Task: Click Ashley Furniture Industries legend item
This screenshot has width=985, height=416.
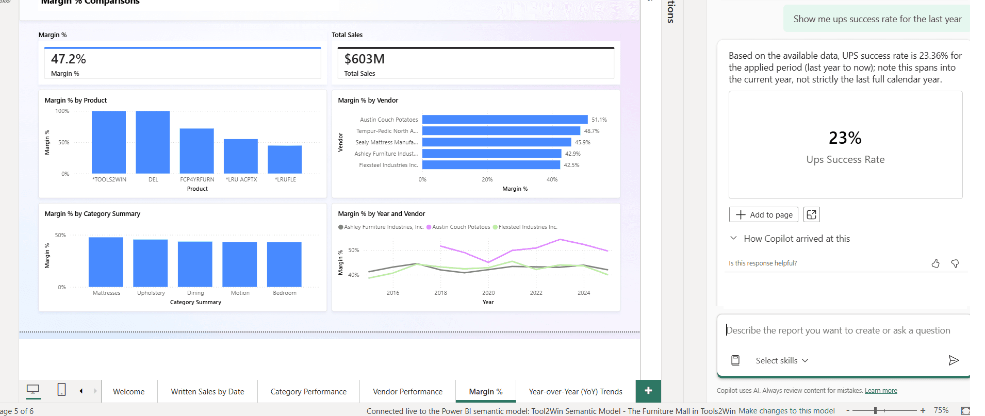Action: 381,227
